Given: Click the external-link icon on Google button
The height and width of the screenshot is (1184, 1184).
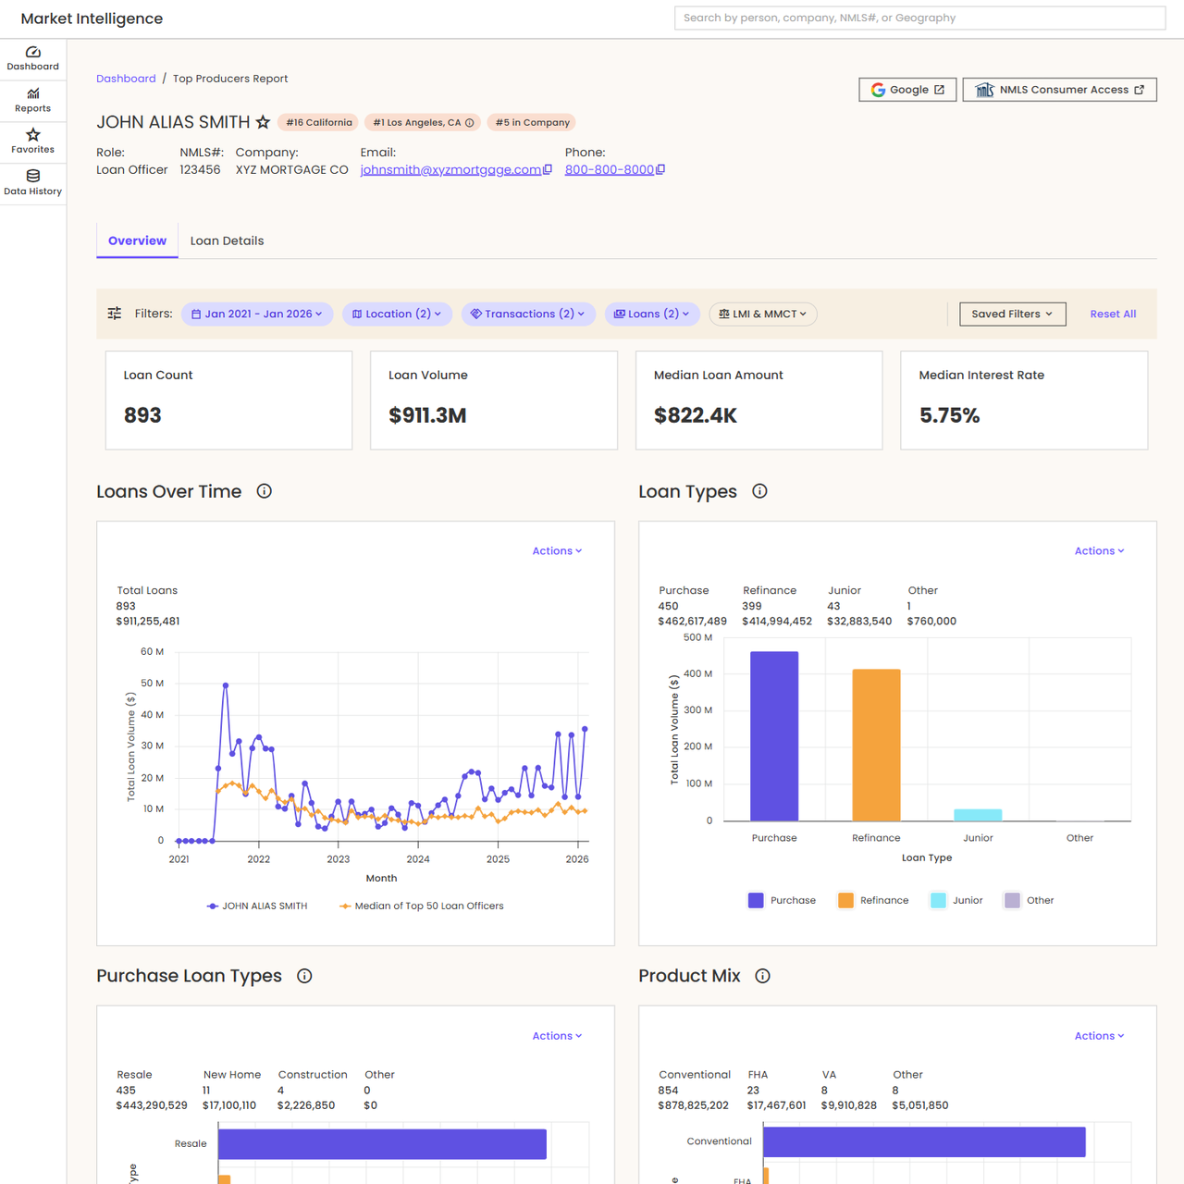Looking at the screenshot, I should (x=940, y=90).
